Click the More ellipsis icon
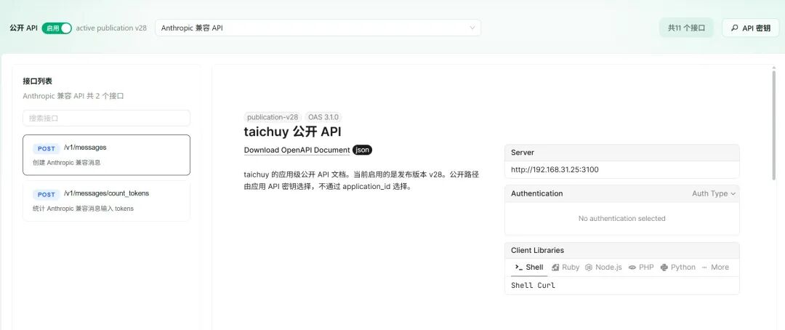Screen dimensions: 785x330 pyautogui.click(x=705, y=267)
